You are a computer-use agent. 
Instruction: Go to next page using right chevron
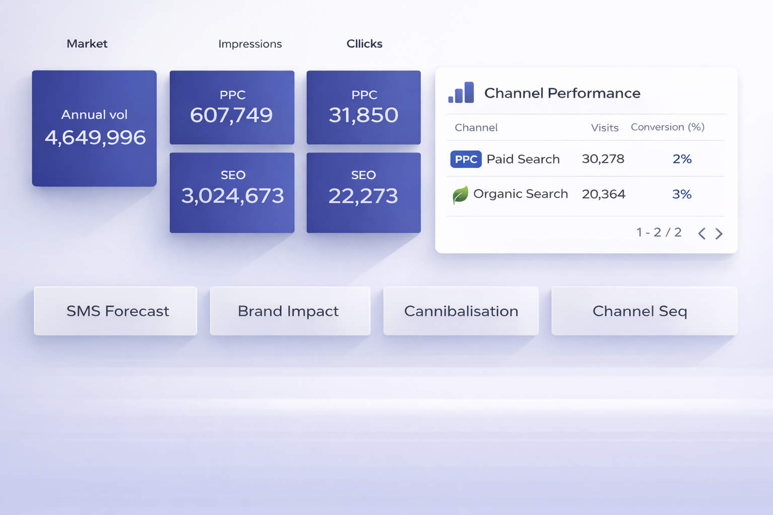pos(719,233)
